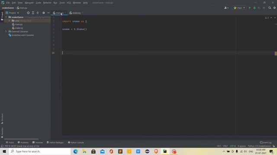Click the read-only lock icon in the status bar
This screenshot has height=155, width=277.
tap(274, 146)
